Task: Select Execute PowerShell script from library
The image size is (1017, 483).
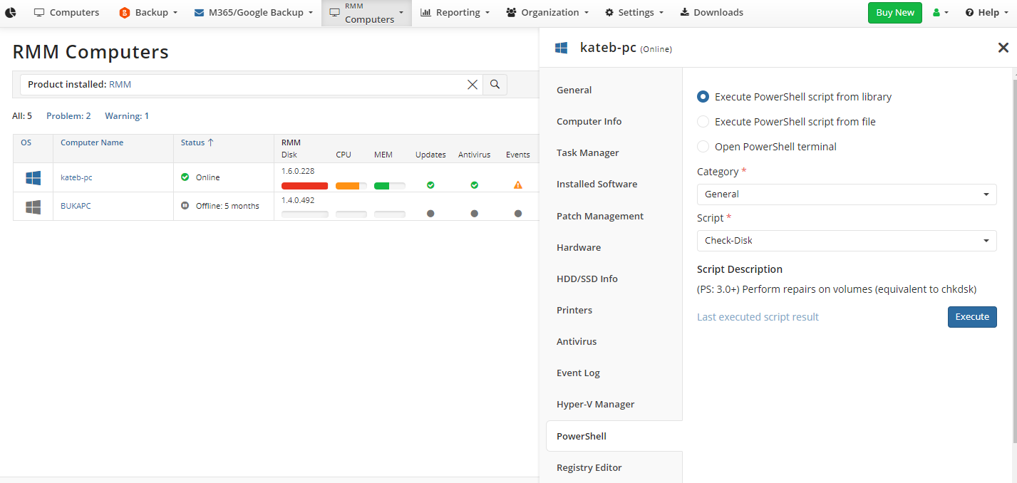Action: coord(703,96)
